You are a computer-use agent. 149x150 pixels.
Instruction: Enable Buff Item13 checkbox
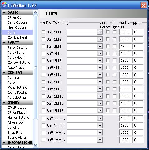[43, 118]
